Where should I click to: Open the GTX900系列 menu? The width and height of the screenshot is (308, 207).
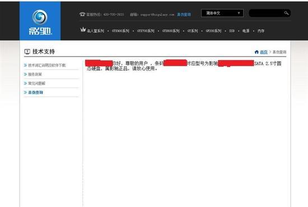[120, 31]
